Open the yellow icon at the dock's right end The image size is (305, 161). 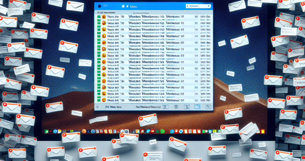coord(263,132)
